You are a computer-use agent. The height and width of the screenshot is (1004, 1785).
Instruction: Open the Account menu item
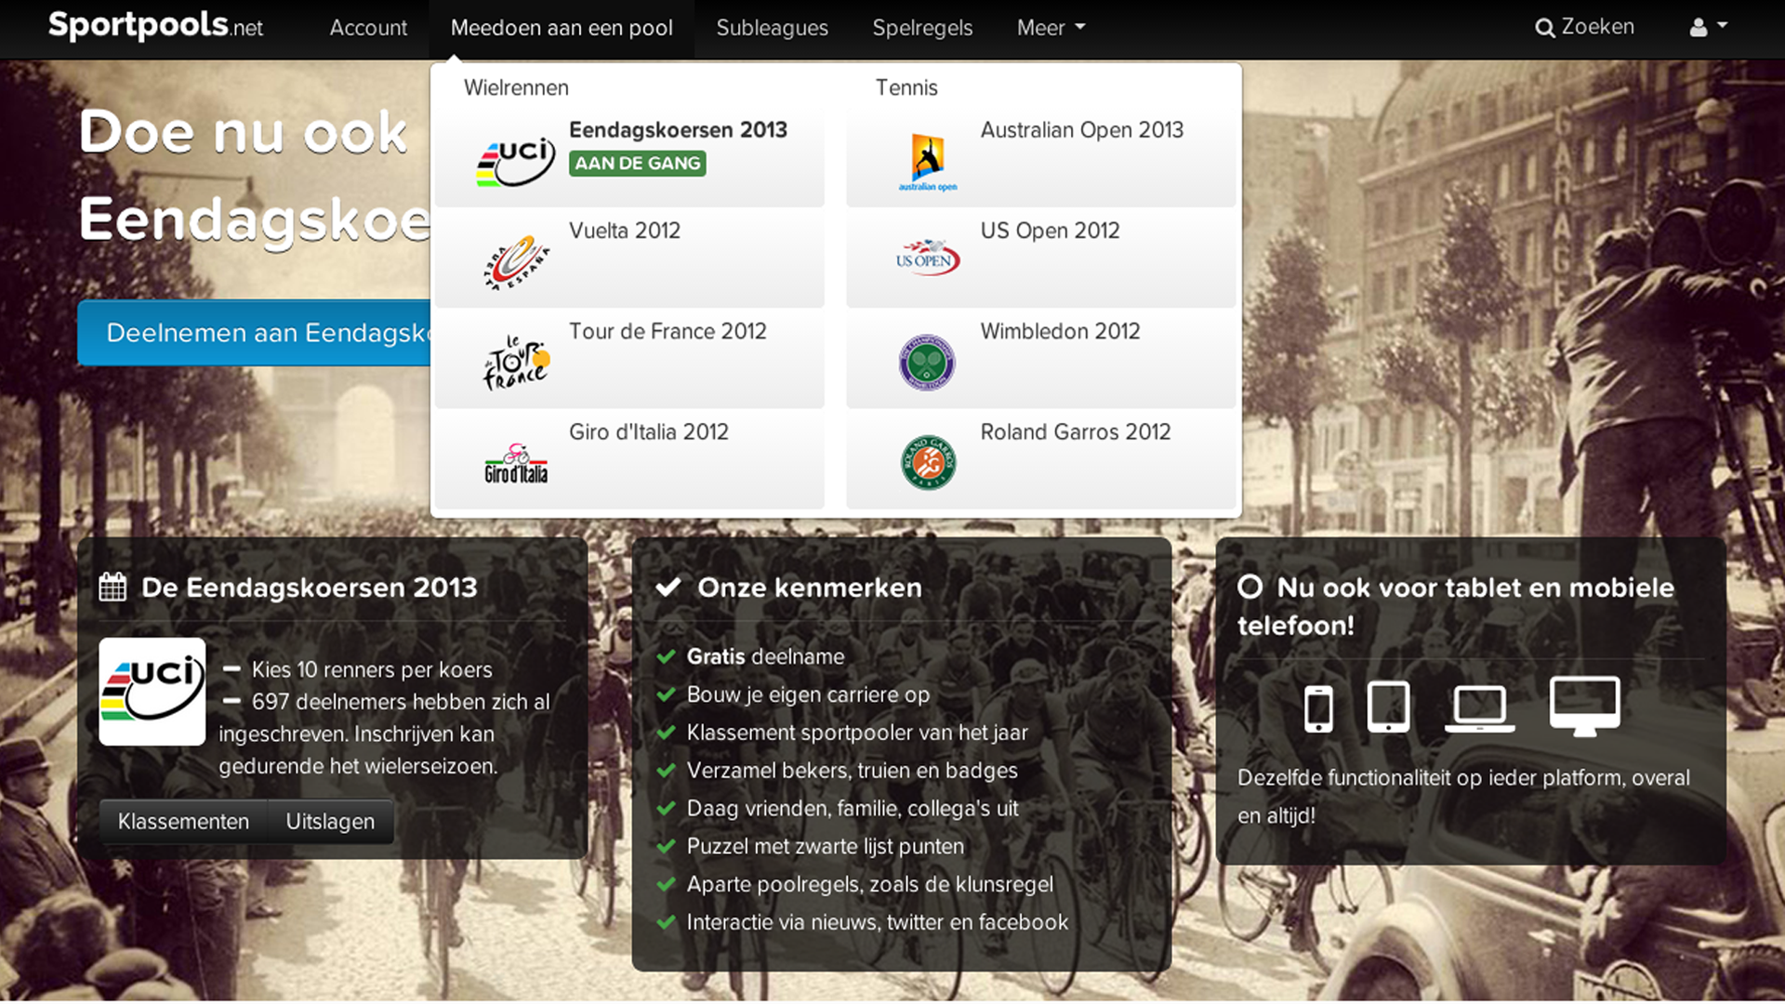tap(368, 28)
